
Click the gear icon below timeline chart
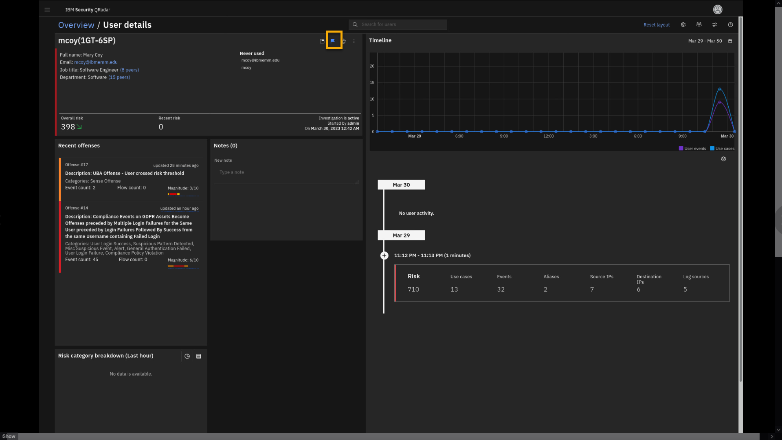click(x=723, y=159)
